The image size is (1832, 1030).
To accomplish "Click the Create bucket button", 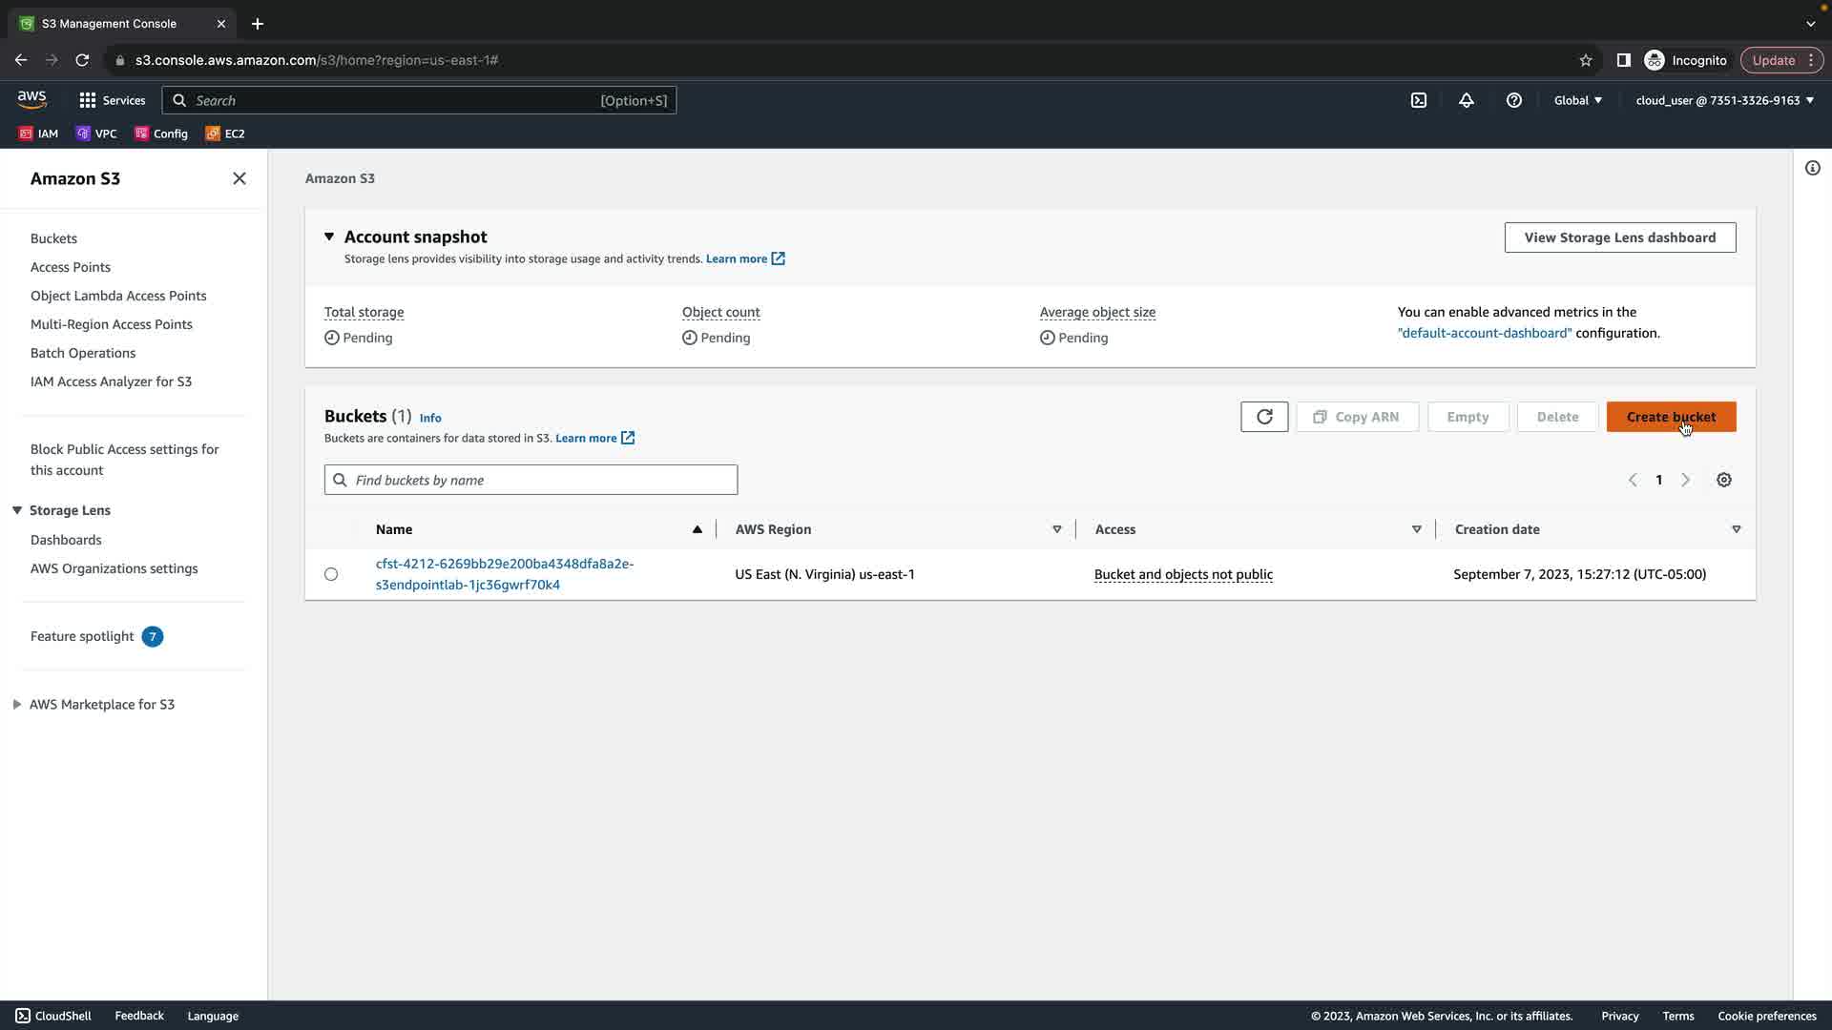I will tap(1671, 417).
